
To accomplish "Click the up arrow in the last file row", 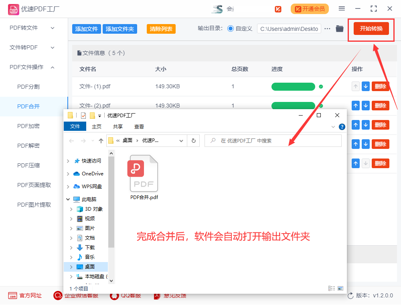I will tap(356, 163).
